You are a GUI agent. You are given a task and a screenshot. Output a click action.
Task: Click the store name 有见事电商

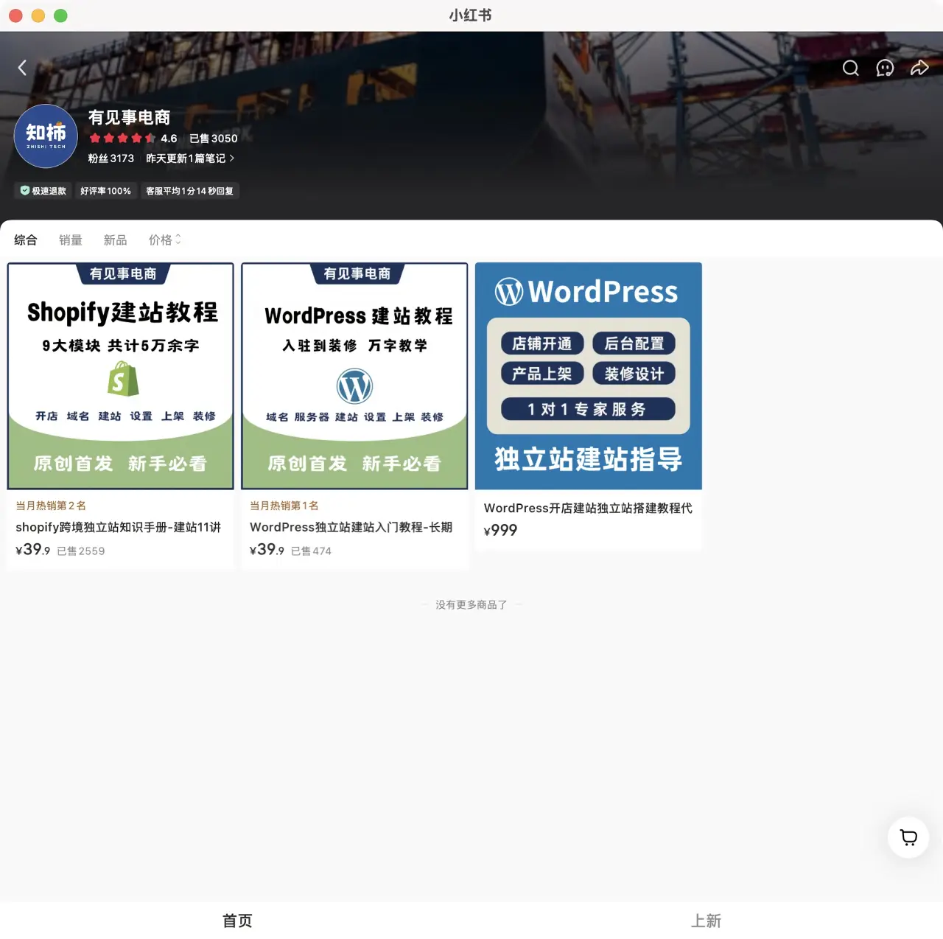click(x=130, y=117)
